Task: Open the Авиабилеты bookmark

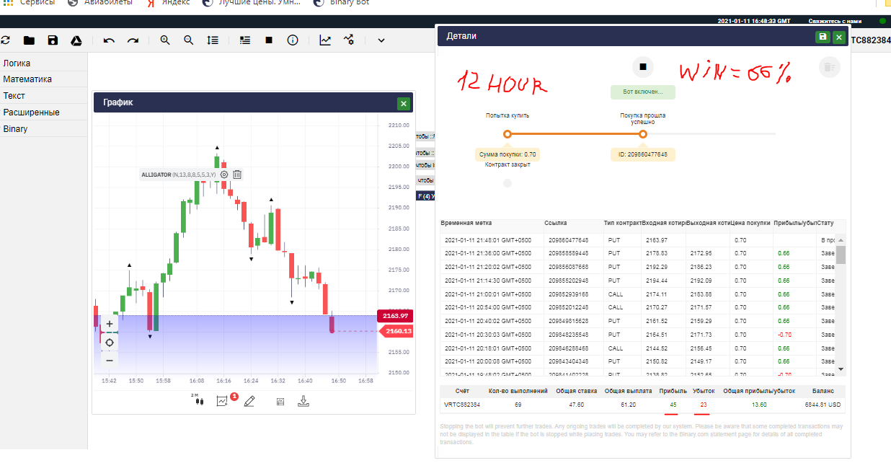Action: click(100, 3)
